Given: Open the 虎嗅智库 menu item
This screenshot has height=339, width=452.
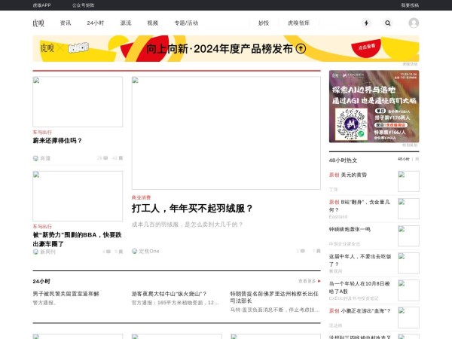Looking at the screenshot, I should pyautogui.click(x=298, y=23).
